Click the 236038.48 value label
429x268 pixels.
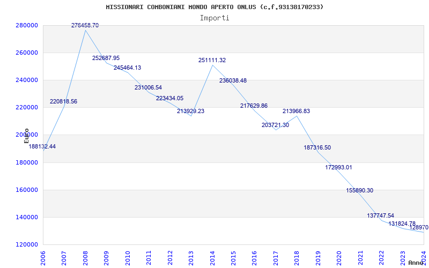233,81
